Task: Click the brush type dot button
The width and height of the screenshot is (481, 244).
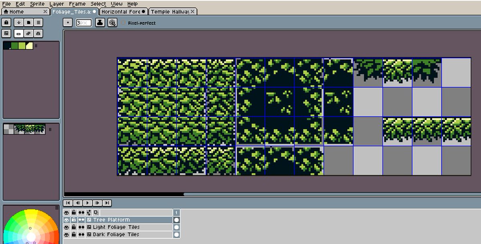Action: pos(68,23)
